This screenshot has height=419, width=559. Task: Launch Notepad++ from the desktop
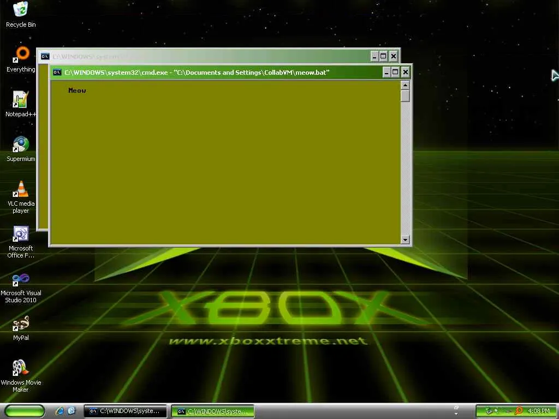coord(21,104)
